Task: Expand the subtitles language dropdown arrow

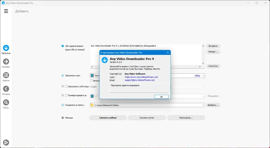Action: click(203, 87)
